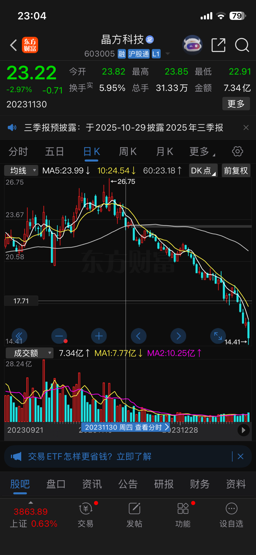The width and height of the screenshot is (256, 555).
Task: Close the ETF promotion banner
Action: 240,456
